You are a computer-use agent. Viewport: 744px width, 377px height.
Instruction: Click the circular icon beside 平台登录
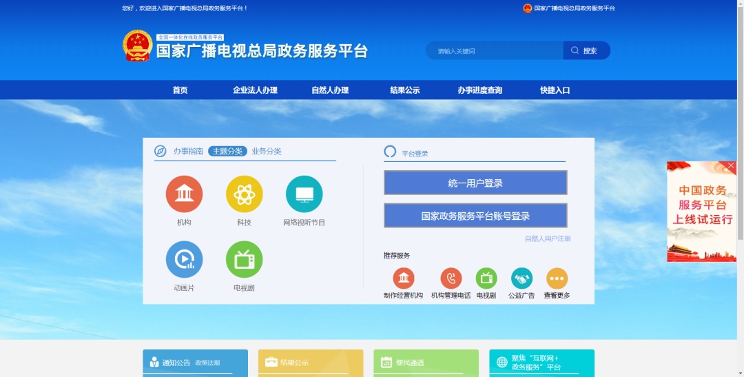pyautogui.click(x=389, y=152)
